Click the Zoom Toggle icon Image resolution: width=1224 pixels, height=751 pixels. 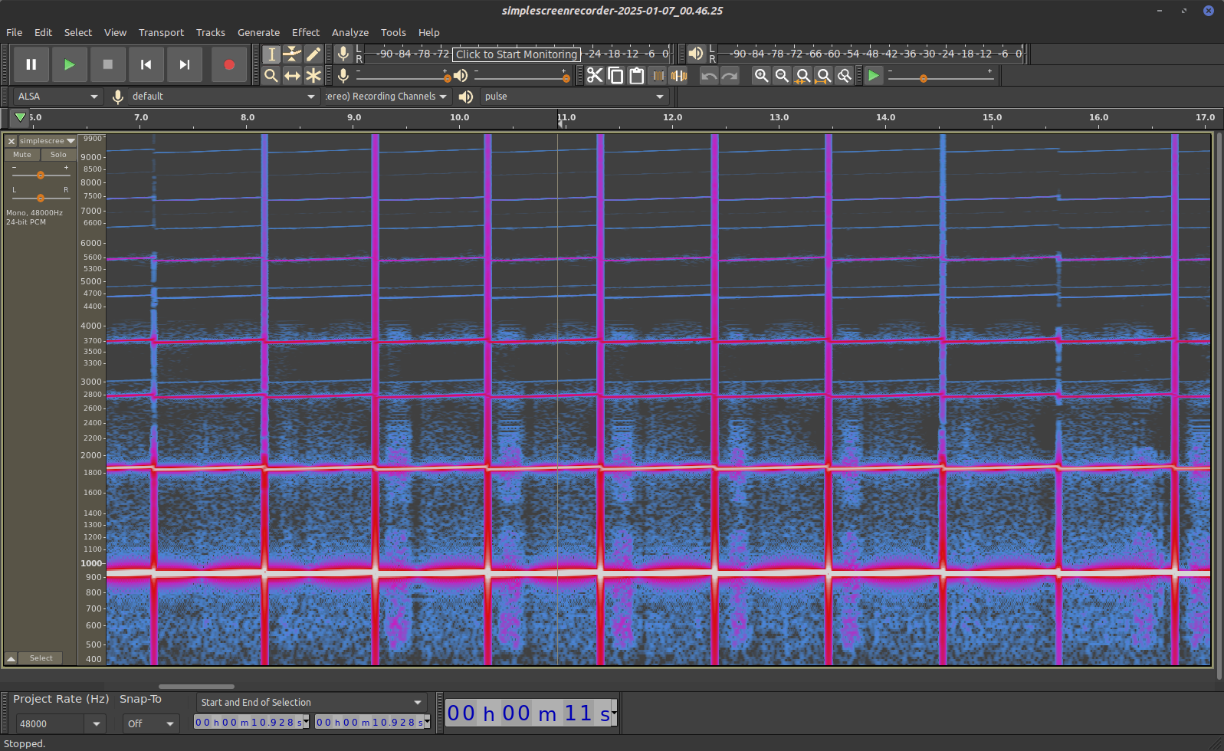pos(844,75)
